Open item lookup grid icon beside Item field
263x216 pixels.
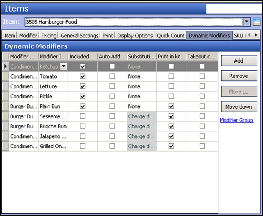click(x=257, y=22)
